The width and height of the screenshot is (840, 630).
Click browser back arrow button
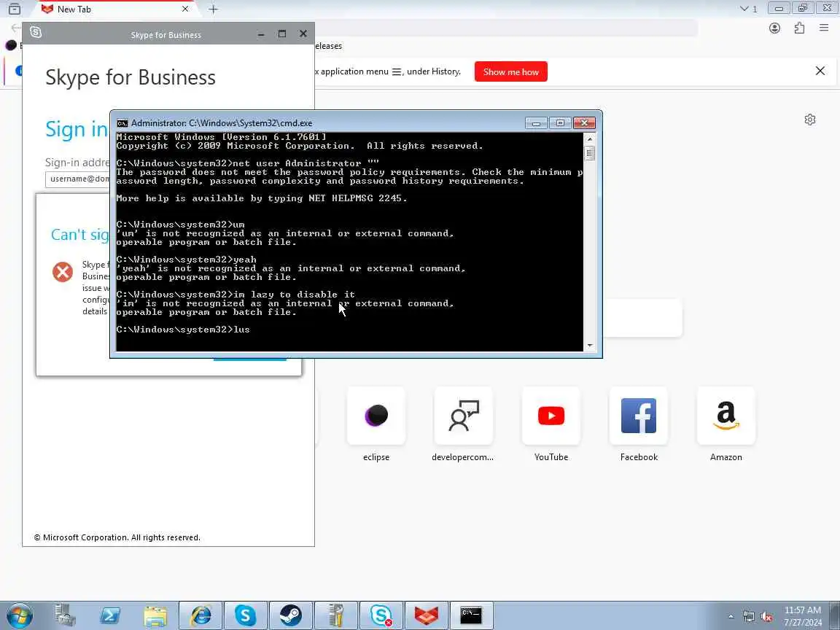[x=15, y=28]
